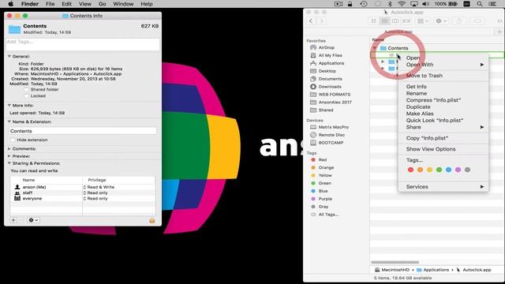Choose Duplicate in context menu
The height and width of the screenshot is (284, 505).
(443, 107)
